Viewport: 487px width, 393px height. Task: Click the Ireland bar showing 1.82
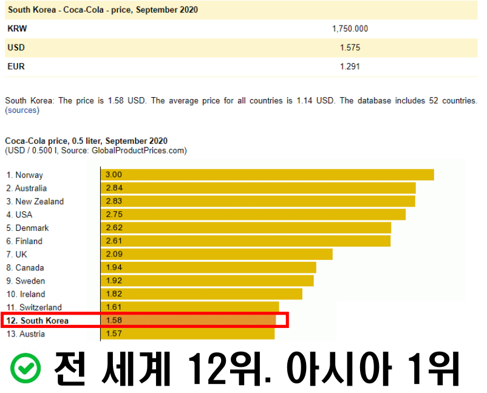pos(202,294)
